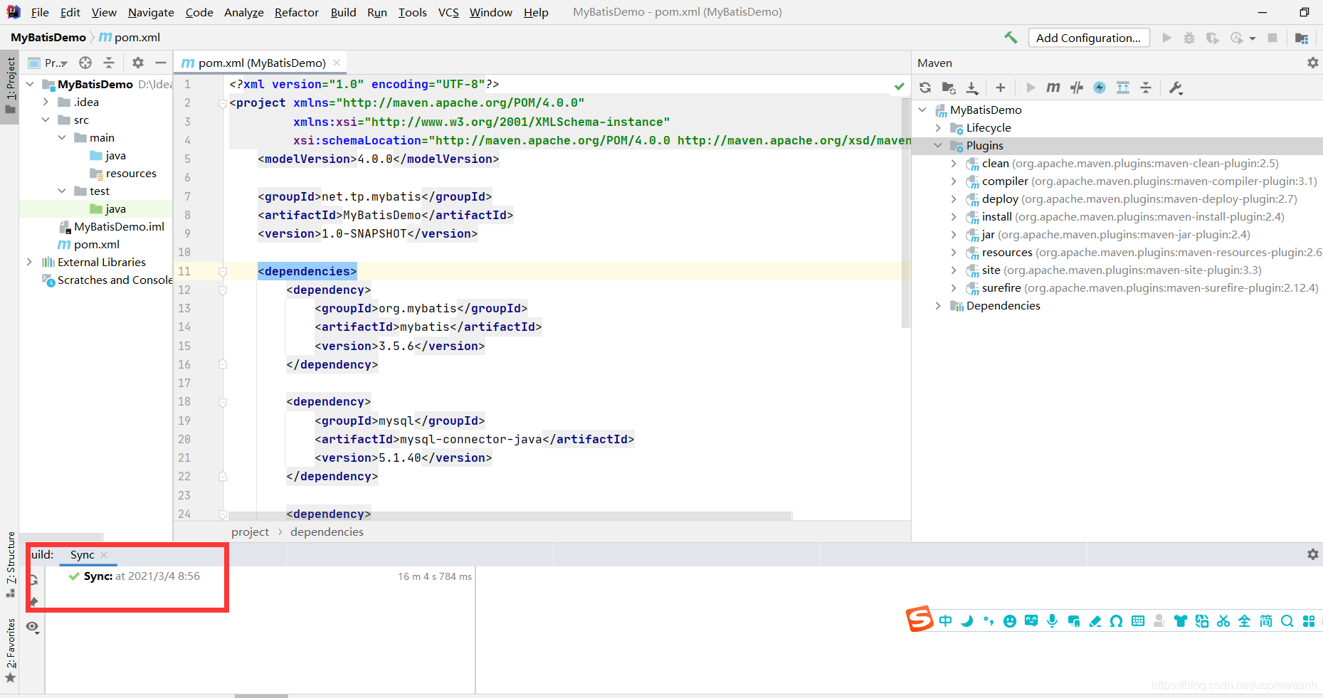
Task: Click the Stop square icon
Action: point(1272,38)
